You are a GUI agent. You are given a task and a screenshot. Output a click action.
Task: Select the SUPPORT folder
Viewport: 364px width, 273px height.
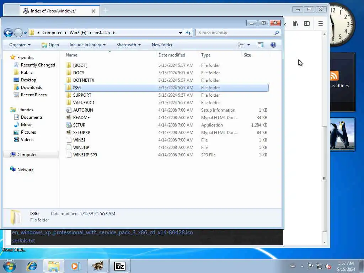[167, 95]
